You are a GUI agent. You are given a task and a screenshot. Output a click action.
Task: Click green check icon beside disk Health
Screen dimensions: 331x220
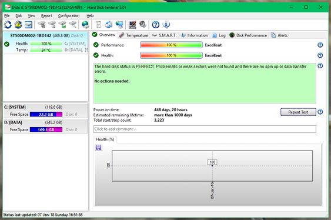click(6, 44)
